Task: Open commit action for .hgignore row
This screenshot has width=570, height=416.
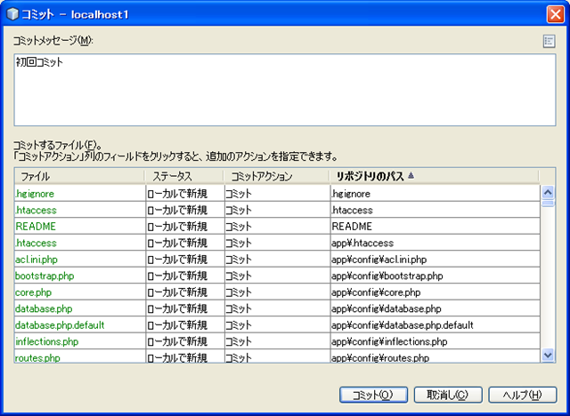Action: pos(277,194)
